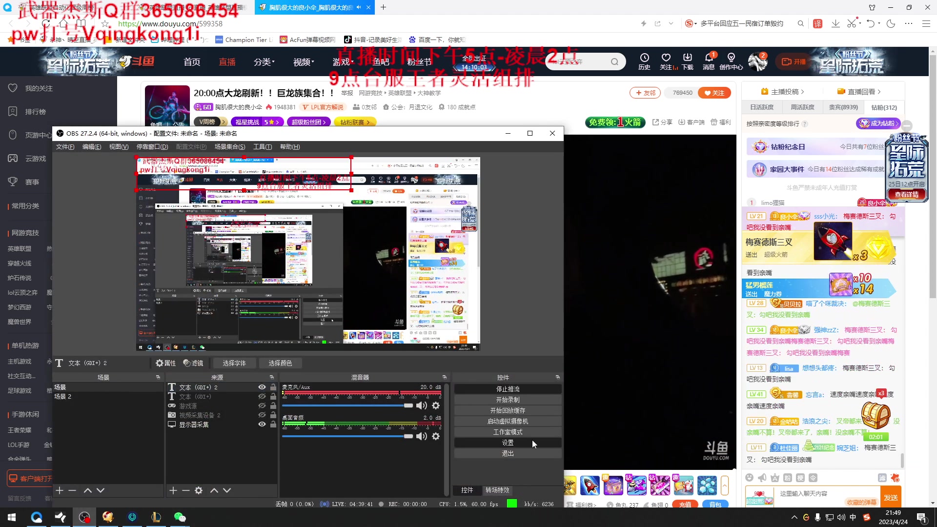Expand the Douyu 分类 dropdown
Screen dimensions: 937x527
tap(264, 62)
